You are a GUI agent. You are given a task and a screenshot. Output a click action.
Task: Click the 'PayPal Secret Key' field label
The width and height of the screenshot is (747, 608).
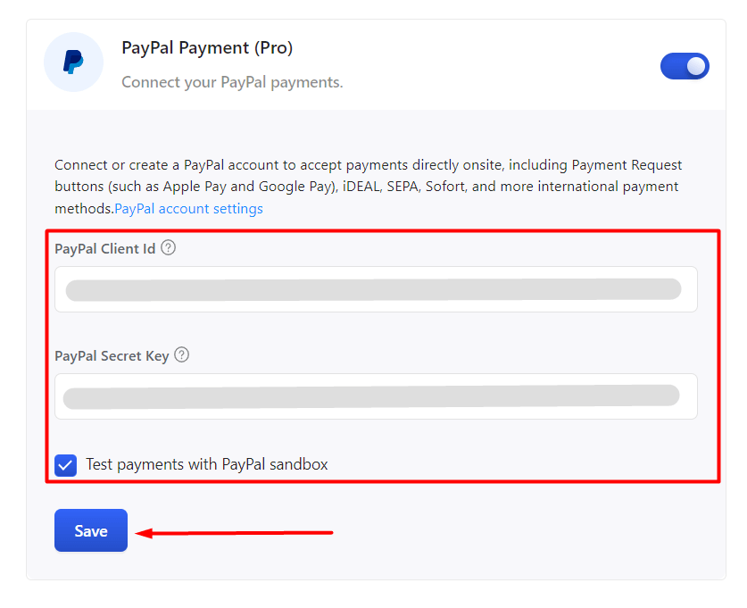click(112, 356)
